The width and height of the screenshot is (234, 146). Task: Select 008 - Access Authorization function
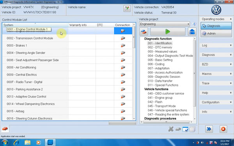(165, 72)
